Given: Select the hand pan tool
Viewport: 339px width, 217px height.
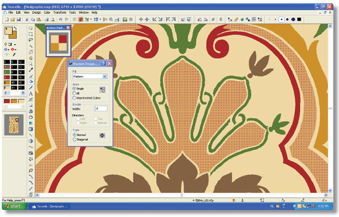Looking at the screenshot, I should (30, 57).
